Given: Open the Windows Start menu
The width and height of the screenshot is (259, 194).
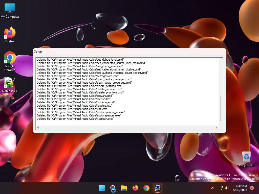Looking at the screenshot, I should tap(102, 188).
